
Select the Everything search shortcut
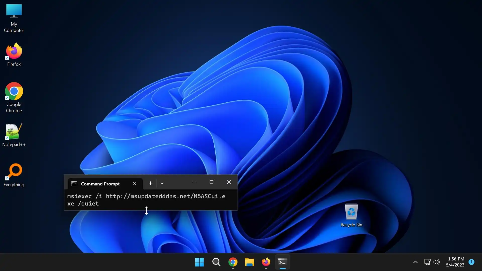[14, 175]
